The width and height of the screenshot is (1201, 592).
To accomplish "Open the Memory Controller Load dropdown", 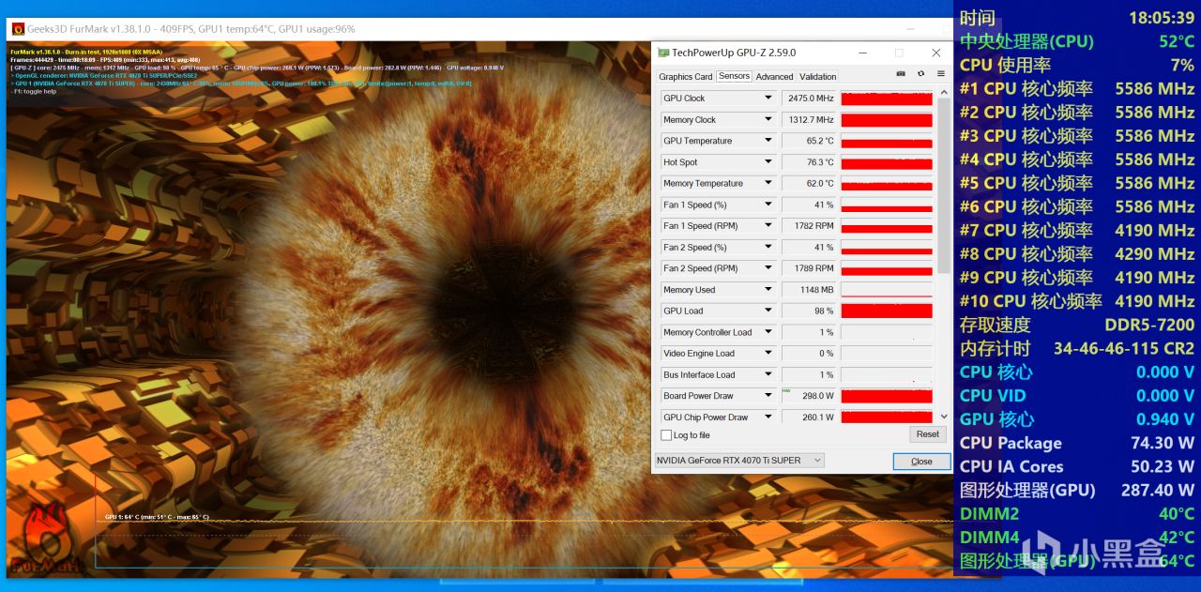I will coord(768,332).
